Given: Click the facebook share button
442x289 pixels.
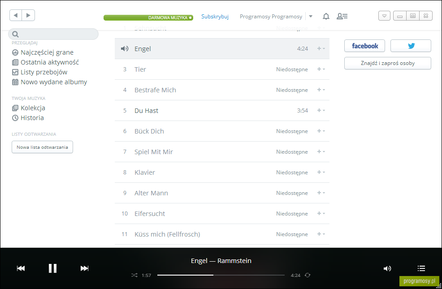Looking at the screenshot, I should pos(364,46).
